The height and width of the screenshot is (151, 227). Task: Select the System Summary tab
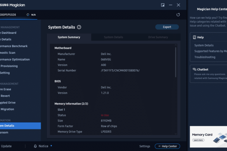click(x=69, y=37)
